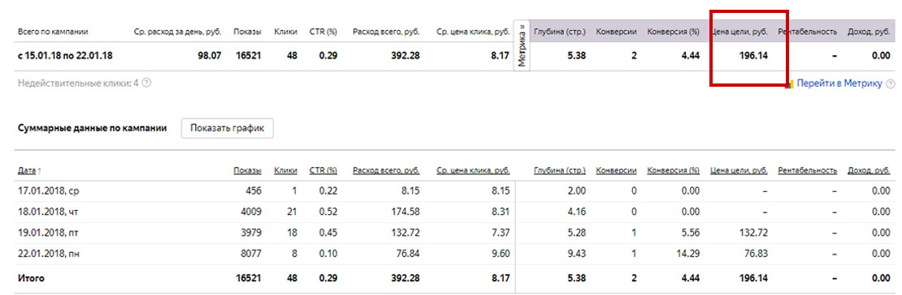Sort by Рентабельность table header
902x295 pixels.
tap(807, 170)
